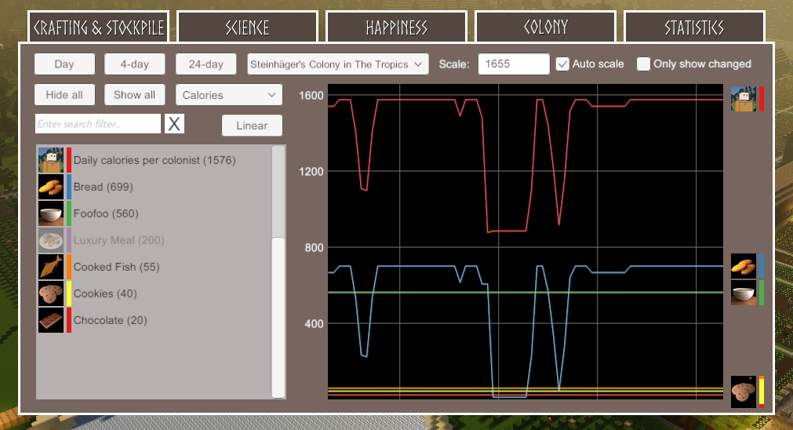Hide all graph series

point(64,95)
